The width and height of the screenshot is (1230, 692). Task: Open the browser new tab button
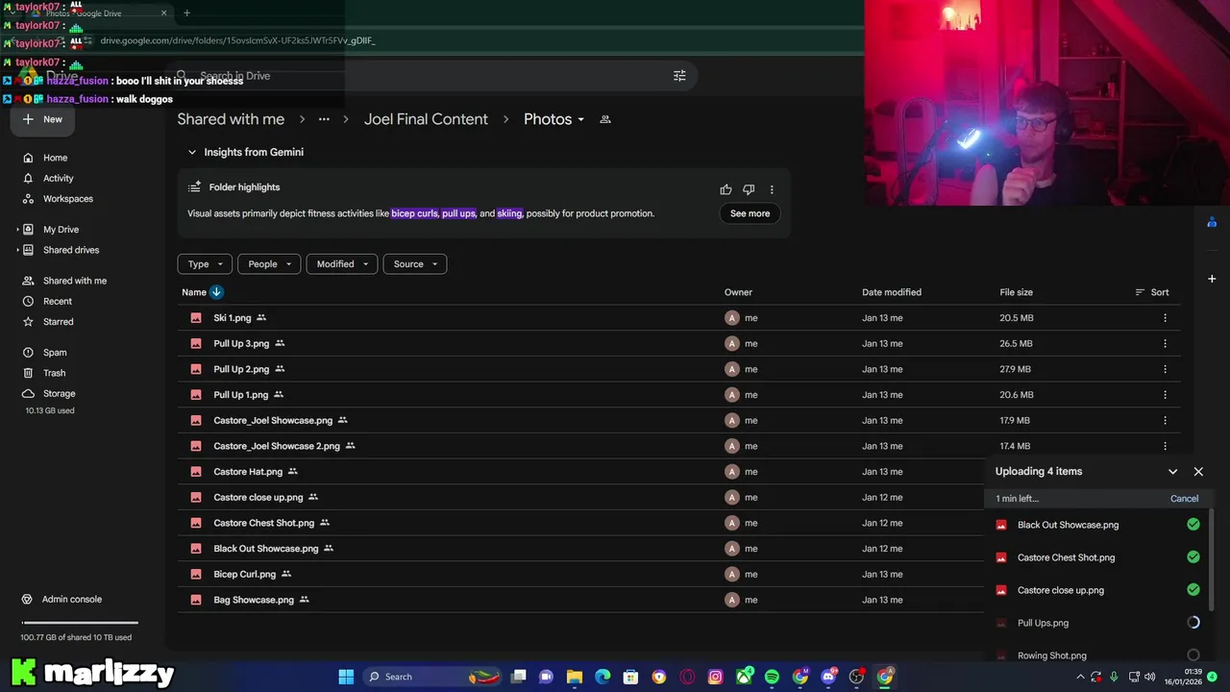186,13
